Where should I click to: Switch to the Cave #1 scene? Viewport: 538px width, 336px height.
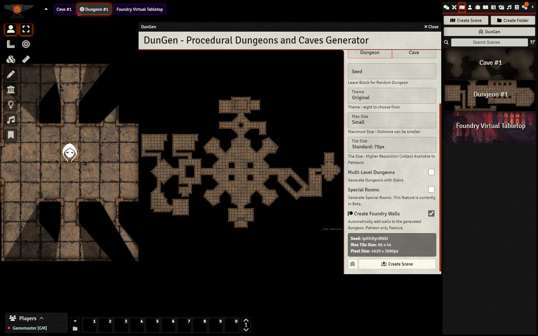click(x=64, y=9)
